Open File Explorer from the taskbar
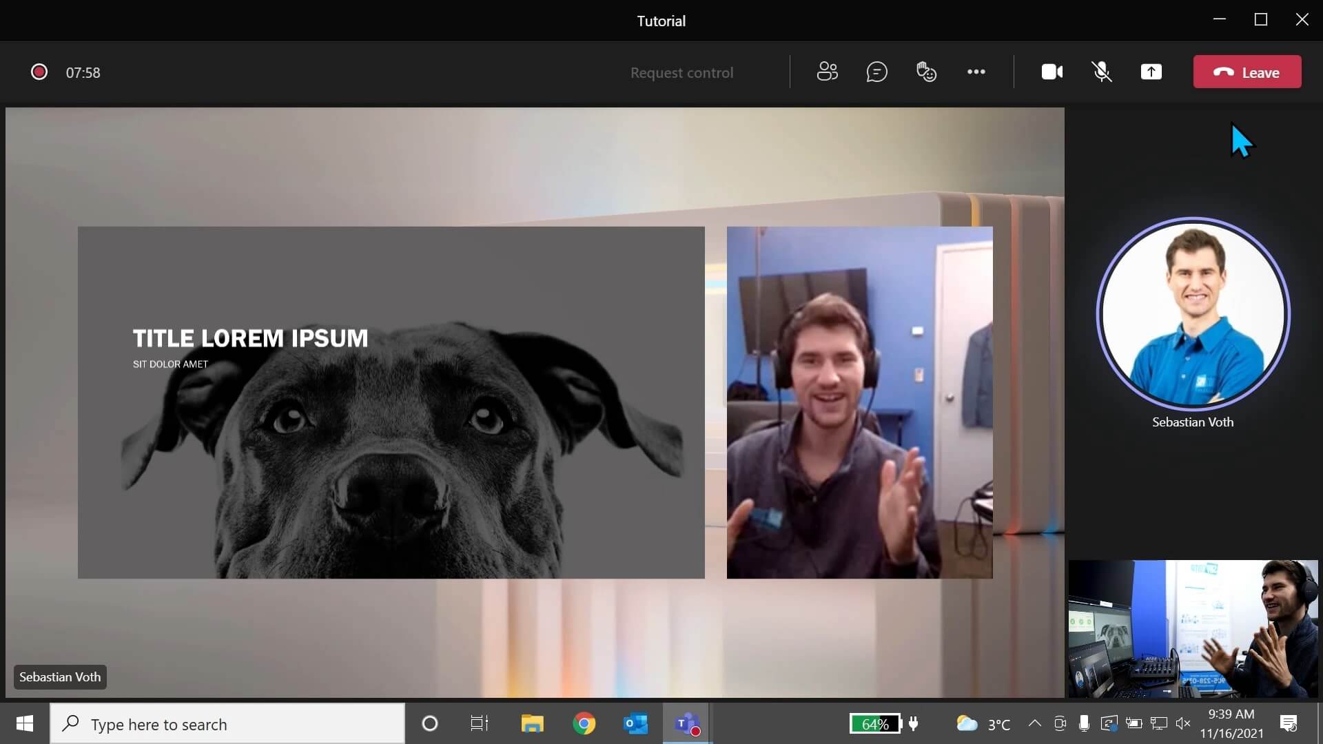Viewport: 1323px width, 744px height. point(532,723)
